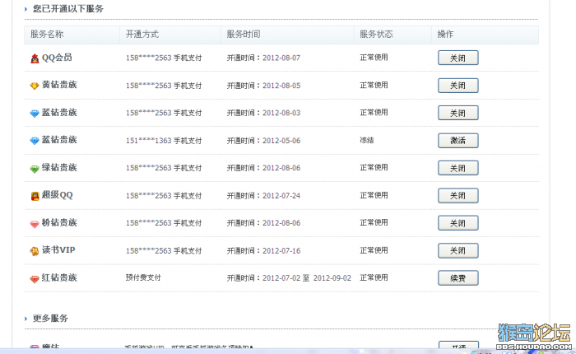Click the 黄钻贵族 service name
The image size is (576, 354).
(59, 85)
